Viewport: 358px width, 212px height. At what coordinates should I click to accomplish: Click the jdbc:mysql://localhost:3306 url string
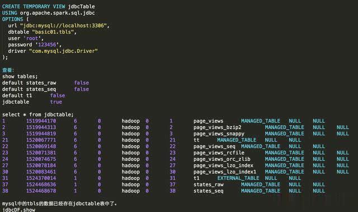tap(63, 26)
